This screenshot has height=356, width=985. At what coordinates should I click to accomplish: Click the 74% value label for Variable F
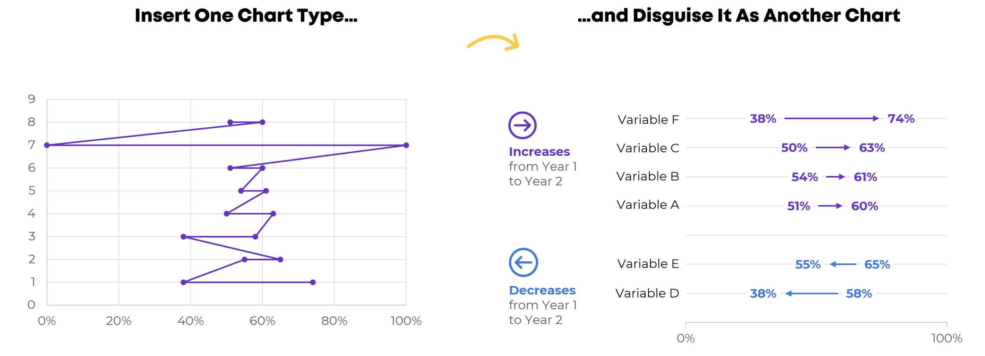point(901,118)
